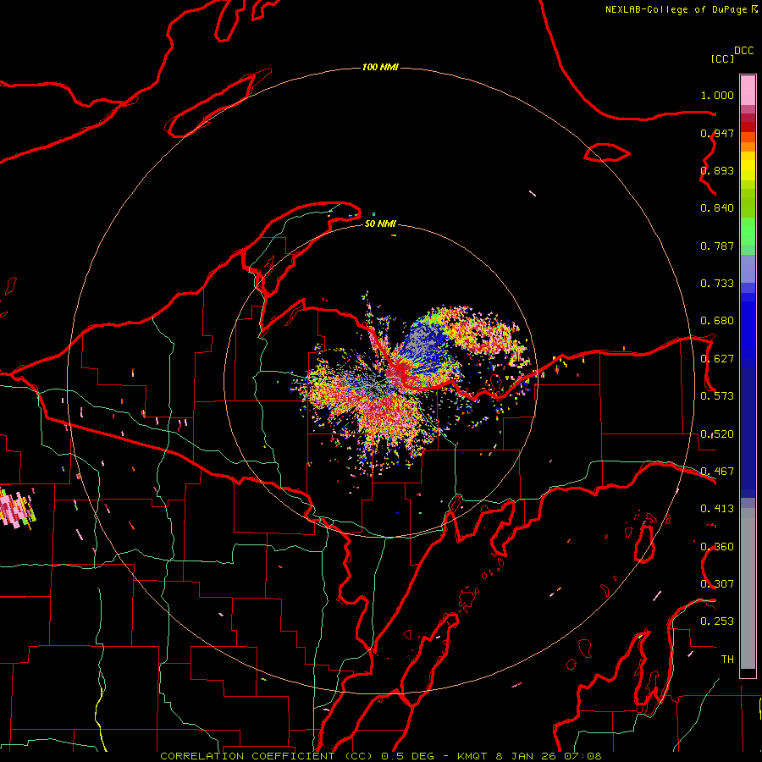Click the DCC product label above colorbar

[x=743, y=51]
